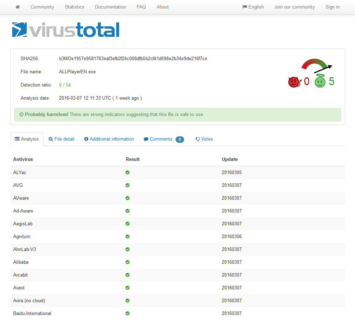Click the green check icon for AVware

pyautogui.click(x=127, y=198)
